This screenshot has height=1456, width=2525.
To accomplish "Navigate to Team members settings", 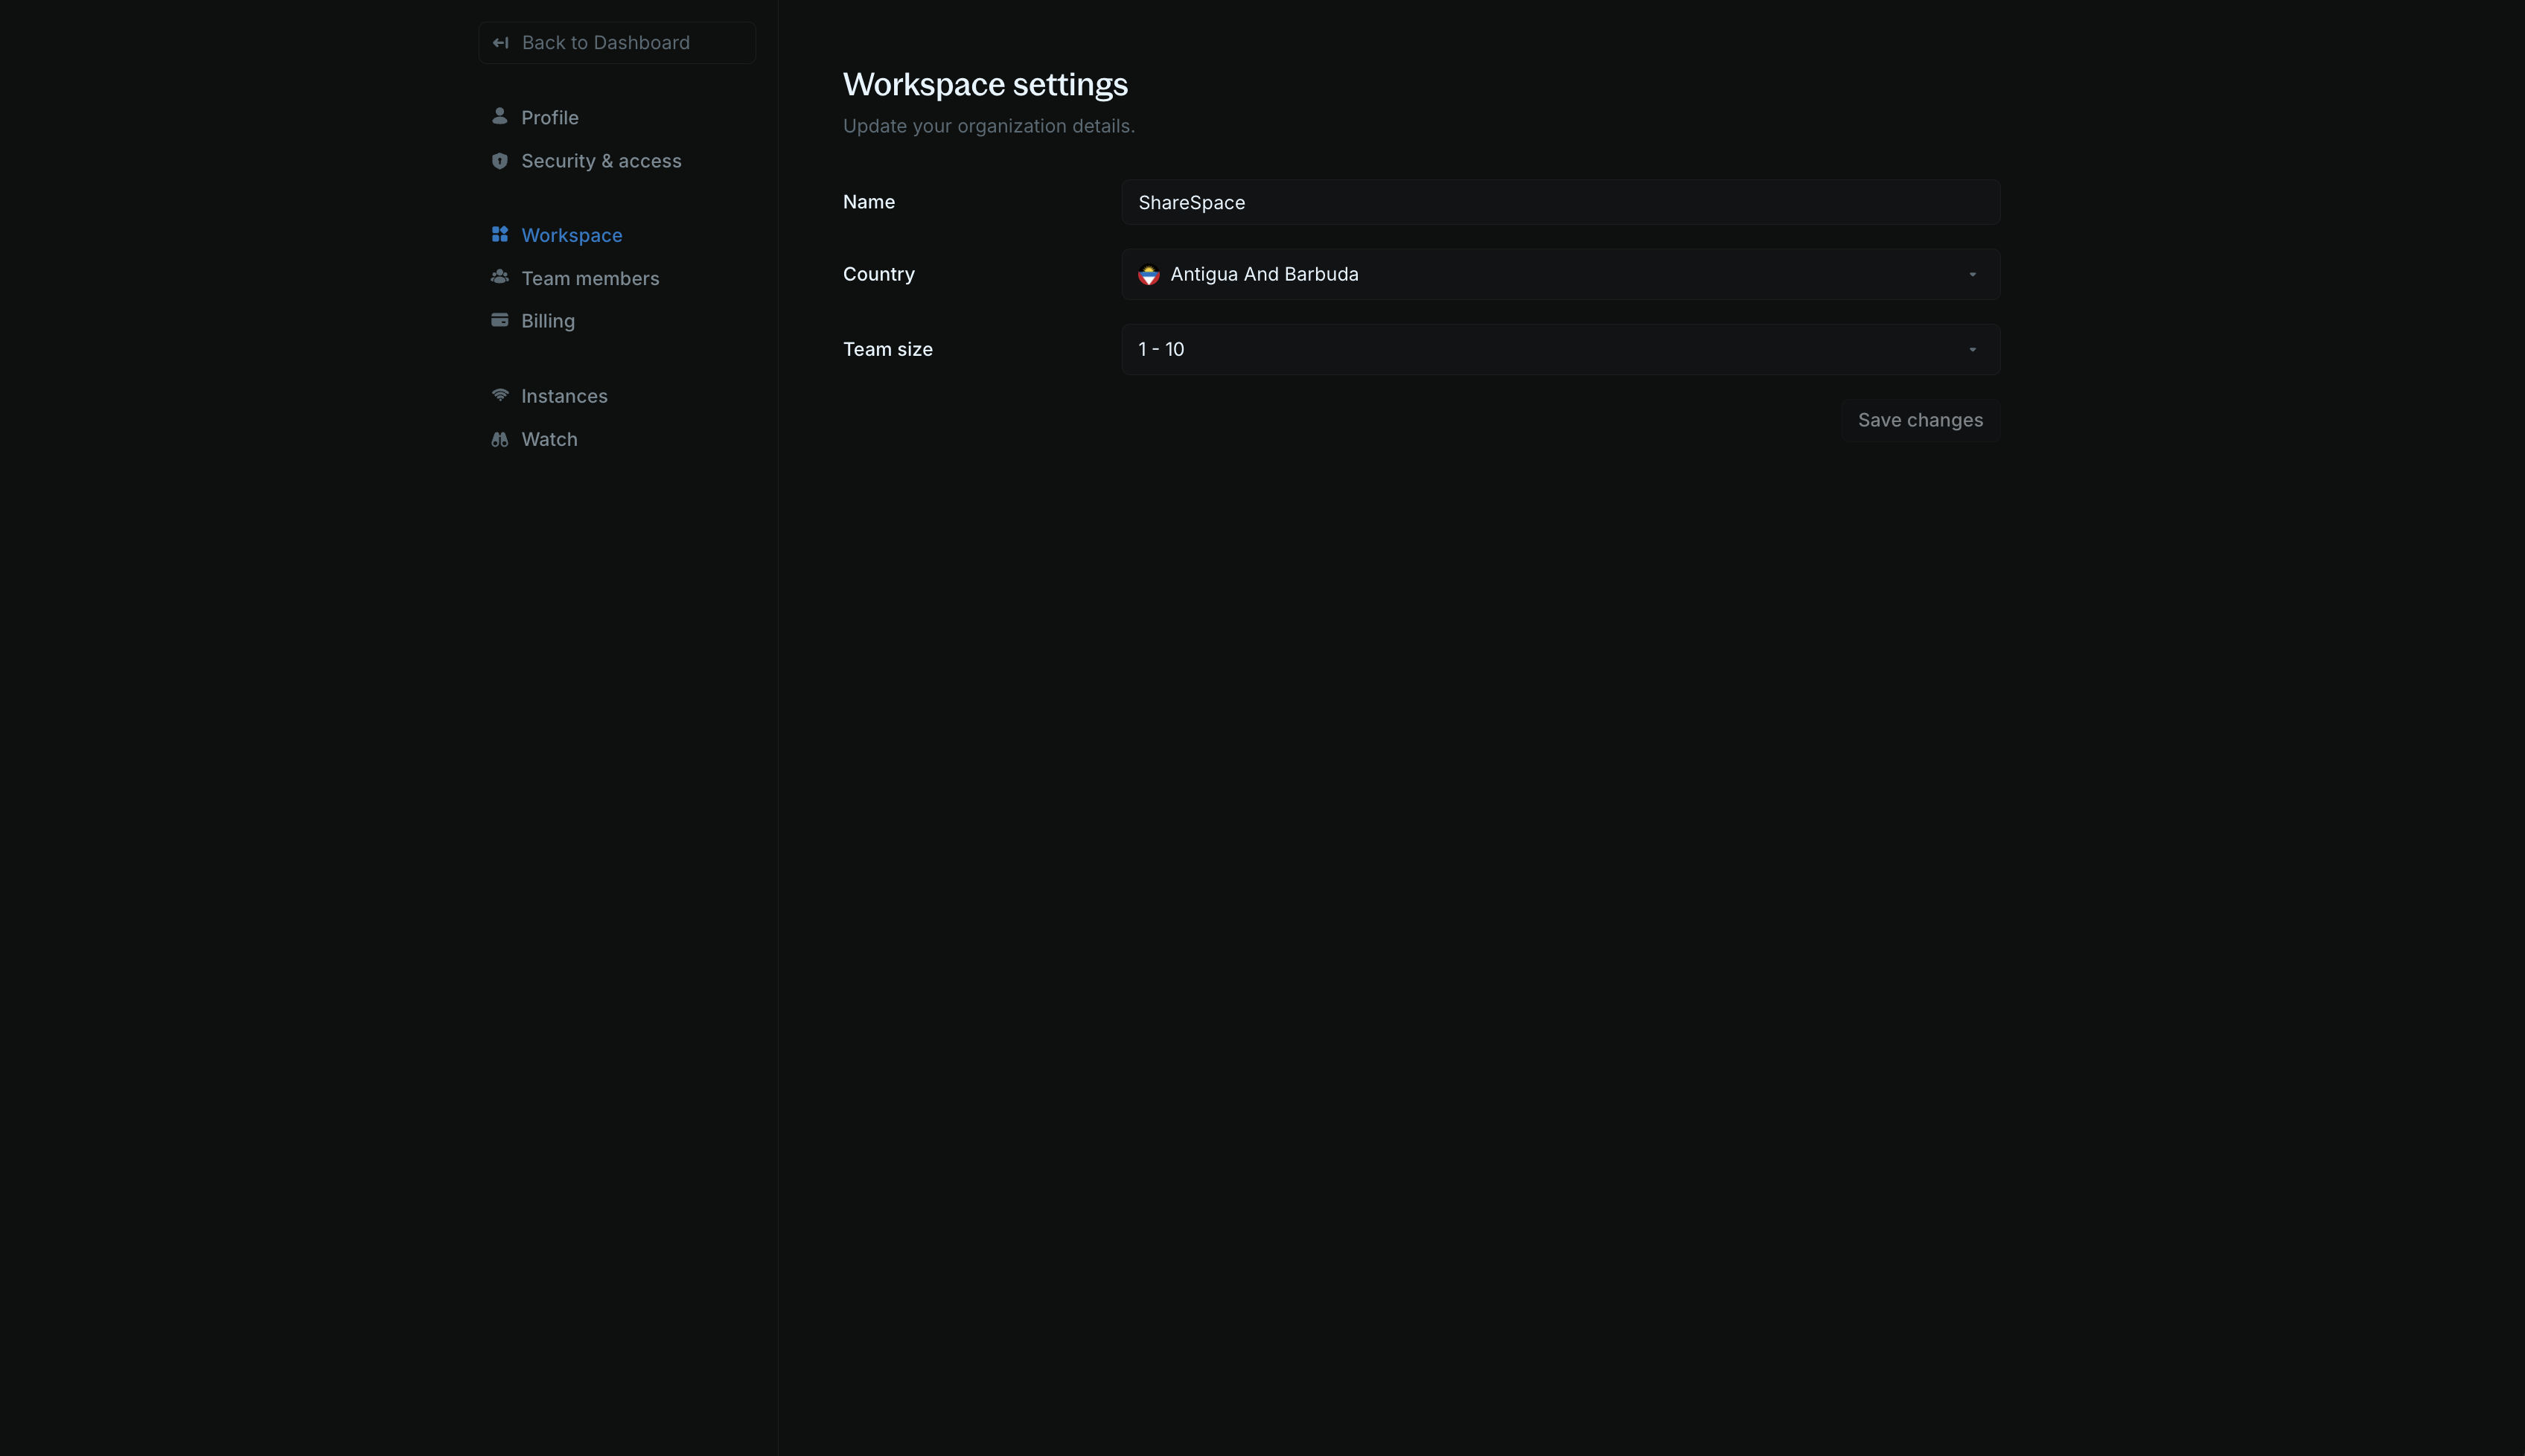I will [590, 277].
